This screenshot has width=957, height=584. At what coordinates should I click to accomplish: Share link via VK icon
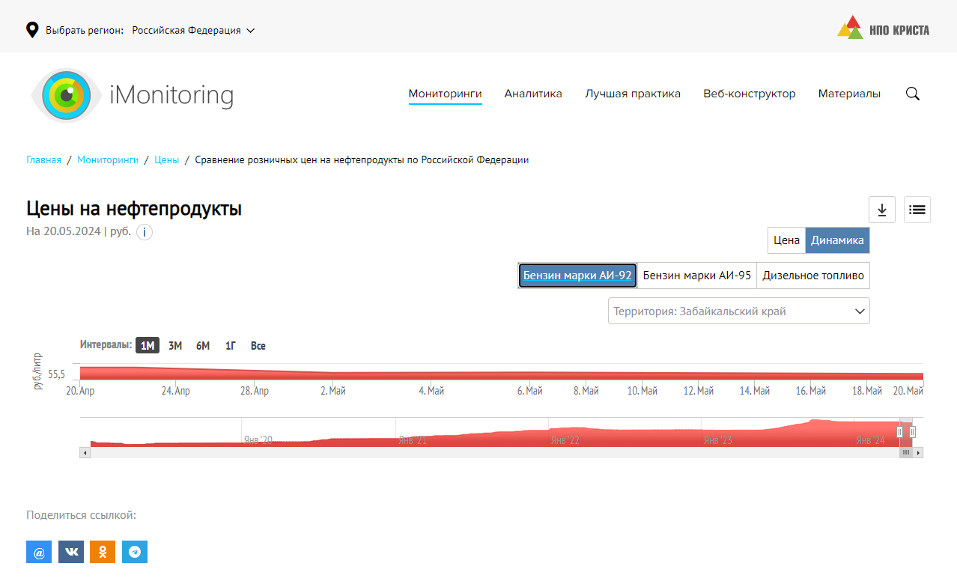click(x=71, y=552)
